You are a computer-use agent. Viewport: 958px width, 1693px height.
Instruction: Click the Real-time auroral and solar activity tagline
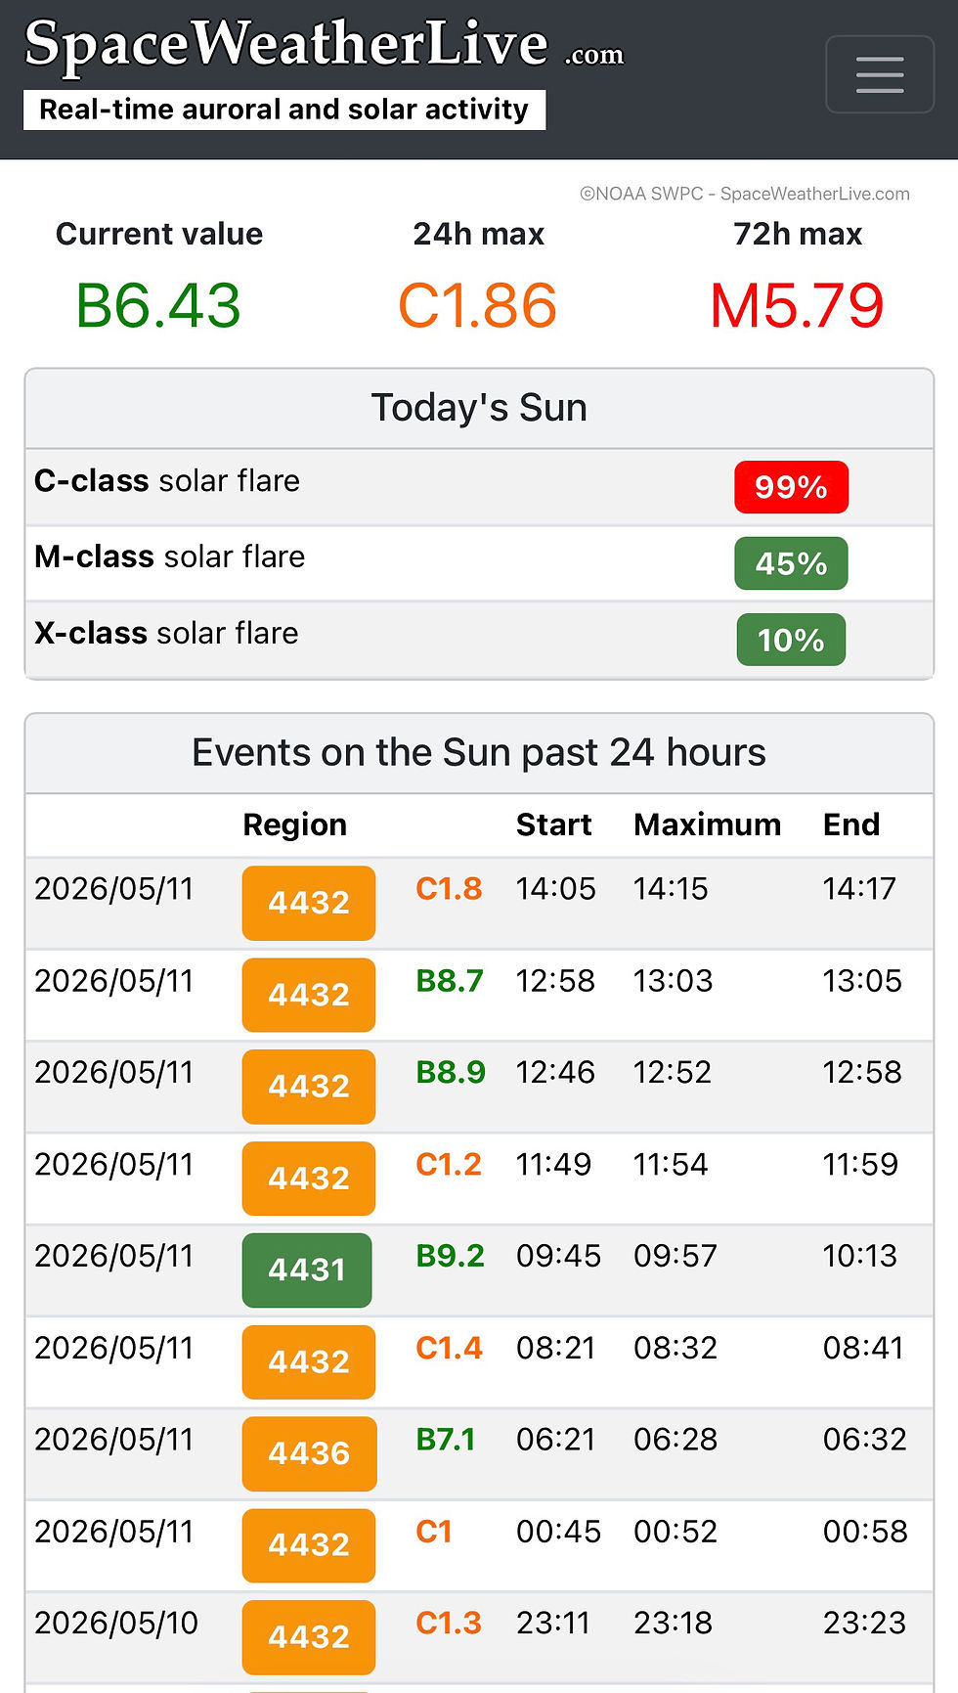tap(283, 109)
